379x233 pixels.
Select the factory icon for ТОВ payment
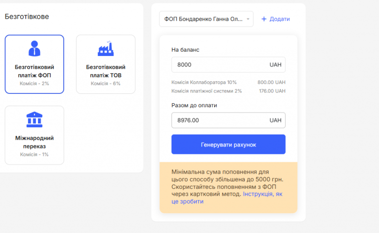pos(106,48)
